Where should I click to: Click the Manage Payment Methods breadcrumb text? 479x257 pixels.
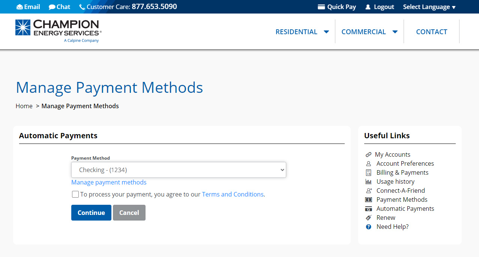click(80, 106)
